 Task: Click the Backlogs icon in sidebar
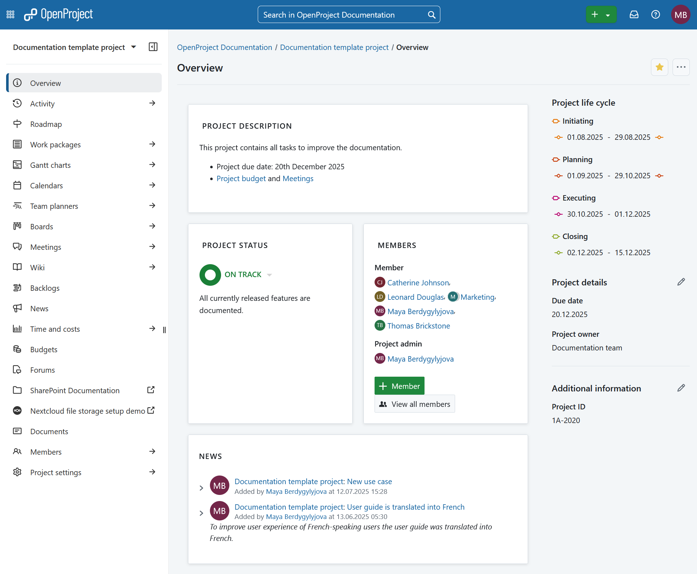pyautogui.click(x=17, y=288)
